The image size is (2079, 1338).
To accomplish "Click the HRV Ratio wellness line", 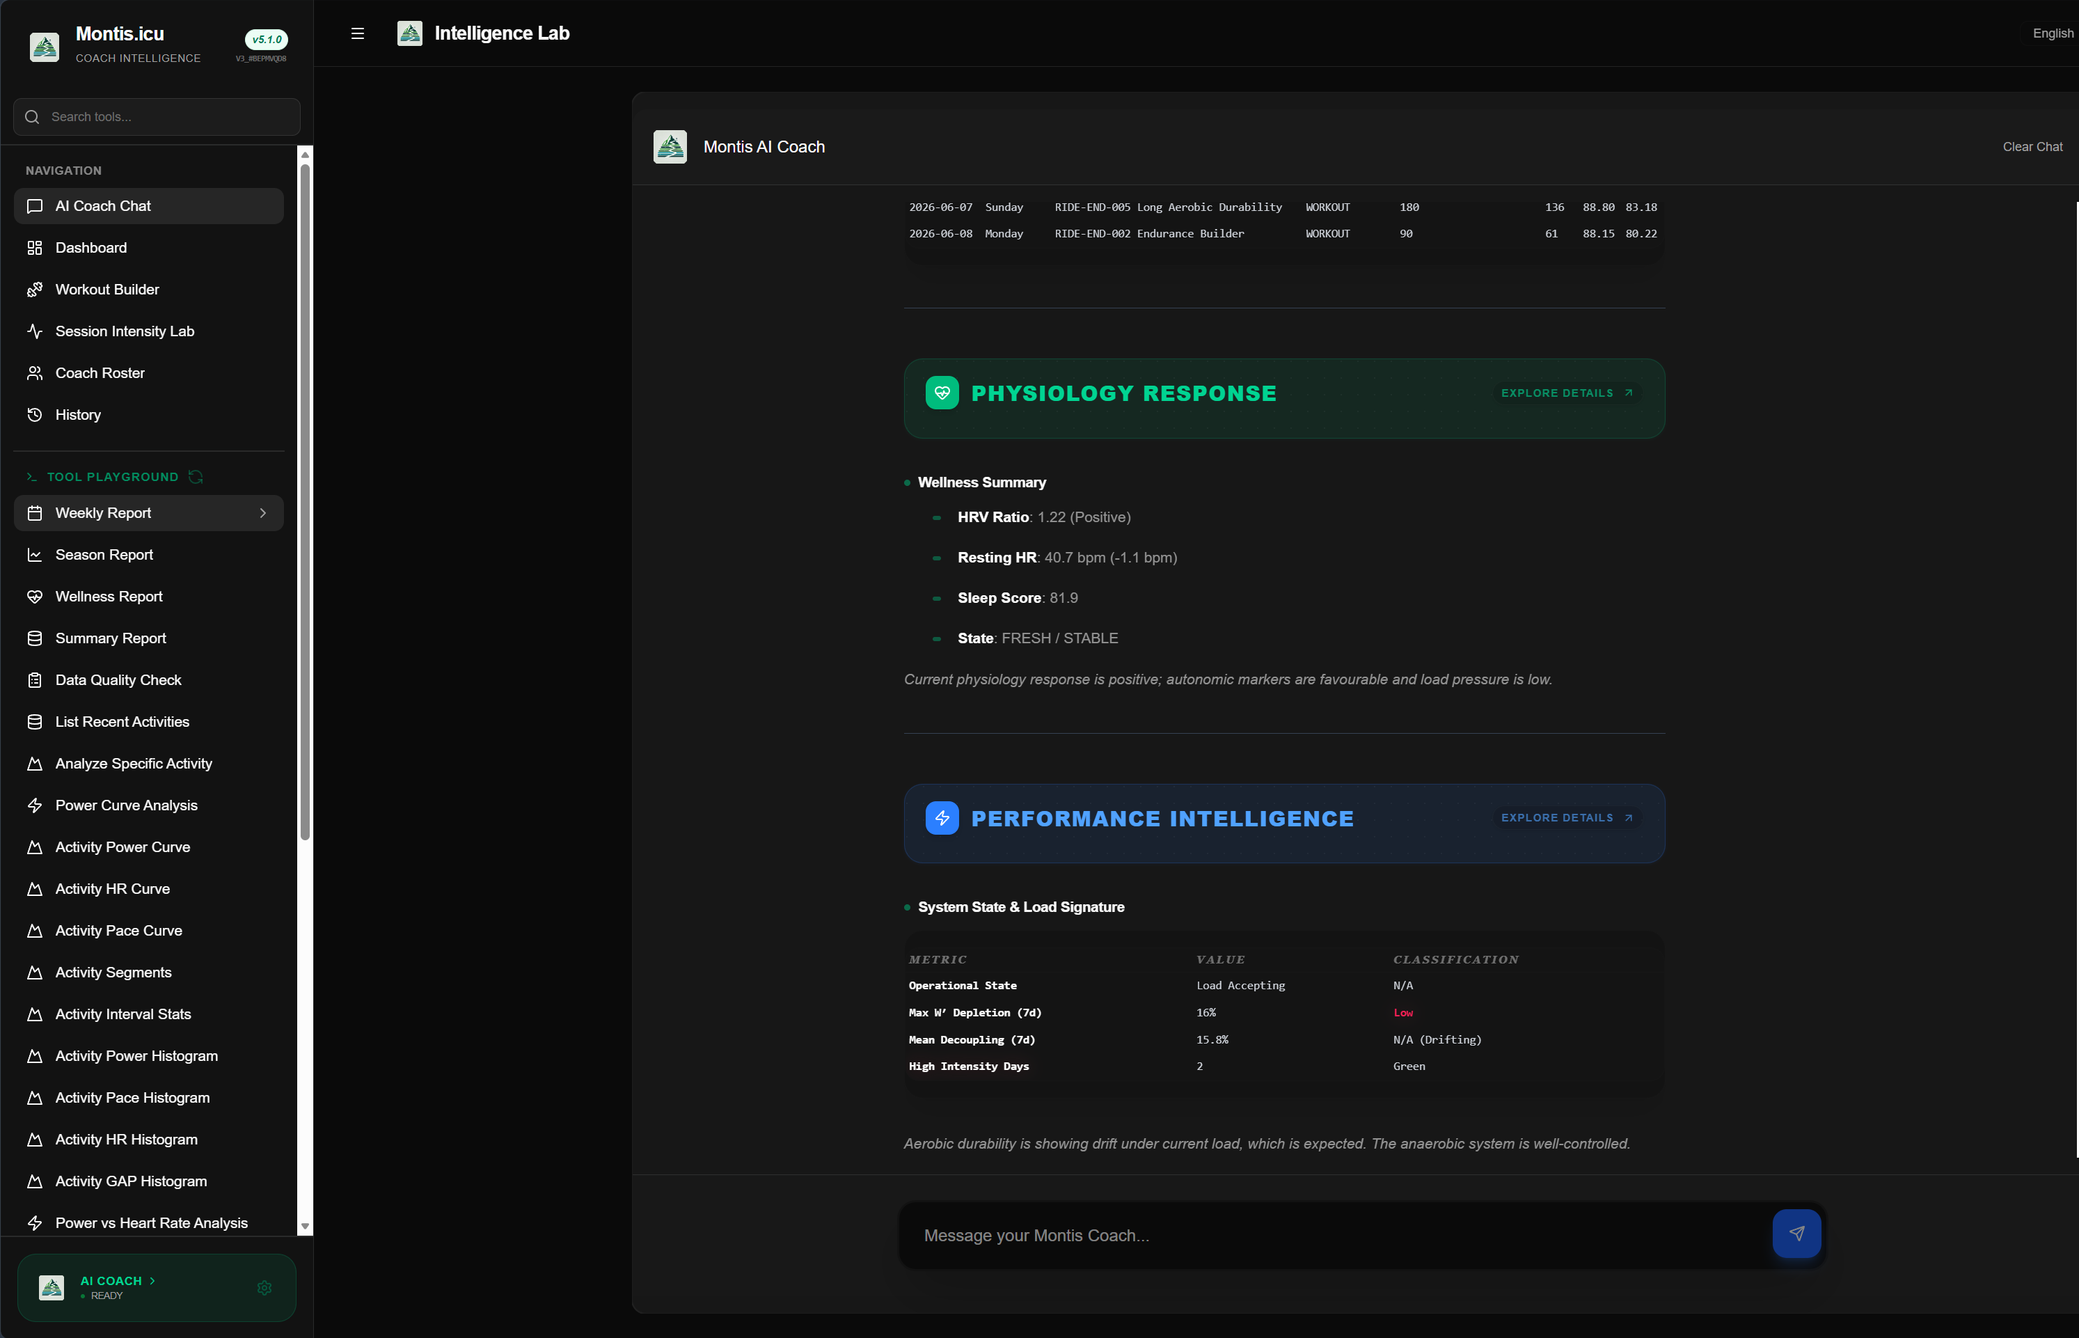I will pos(1043,517).
